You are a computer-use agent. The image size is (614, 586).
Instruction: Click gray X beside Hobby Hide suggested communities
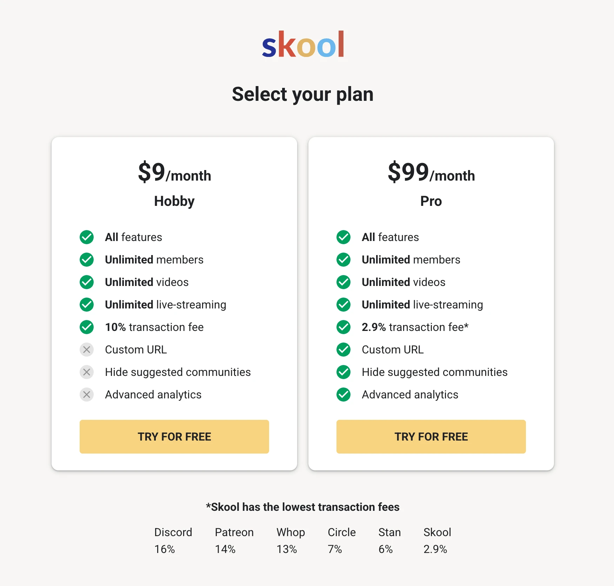(87, 372)
